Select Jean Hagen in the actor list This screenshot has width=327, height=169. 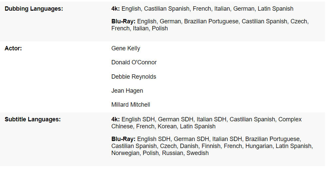click(x=127, y=91)
